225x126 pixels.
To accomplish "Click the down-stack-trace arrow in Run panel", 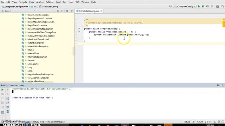I will (x=8, y=94).
